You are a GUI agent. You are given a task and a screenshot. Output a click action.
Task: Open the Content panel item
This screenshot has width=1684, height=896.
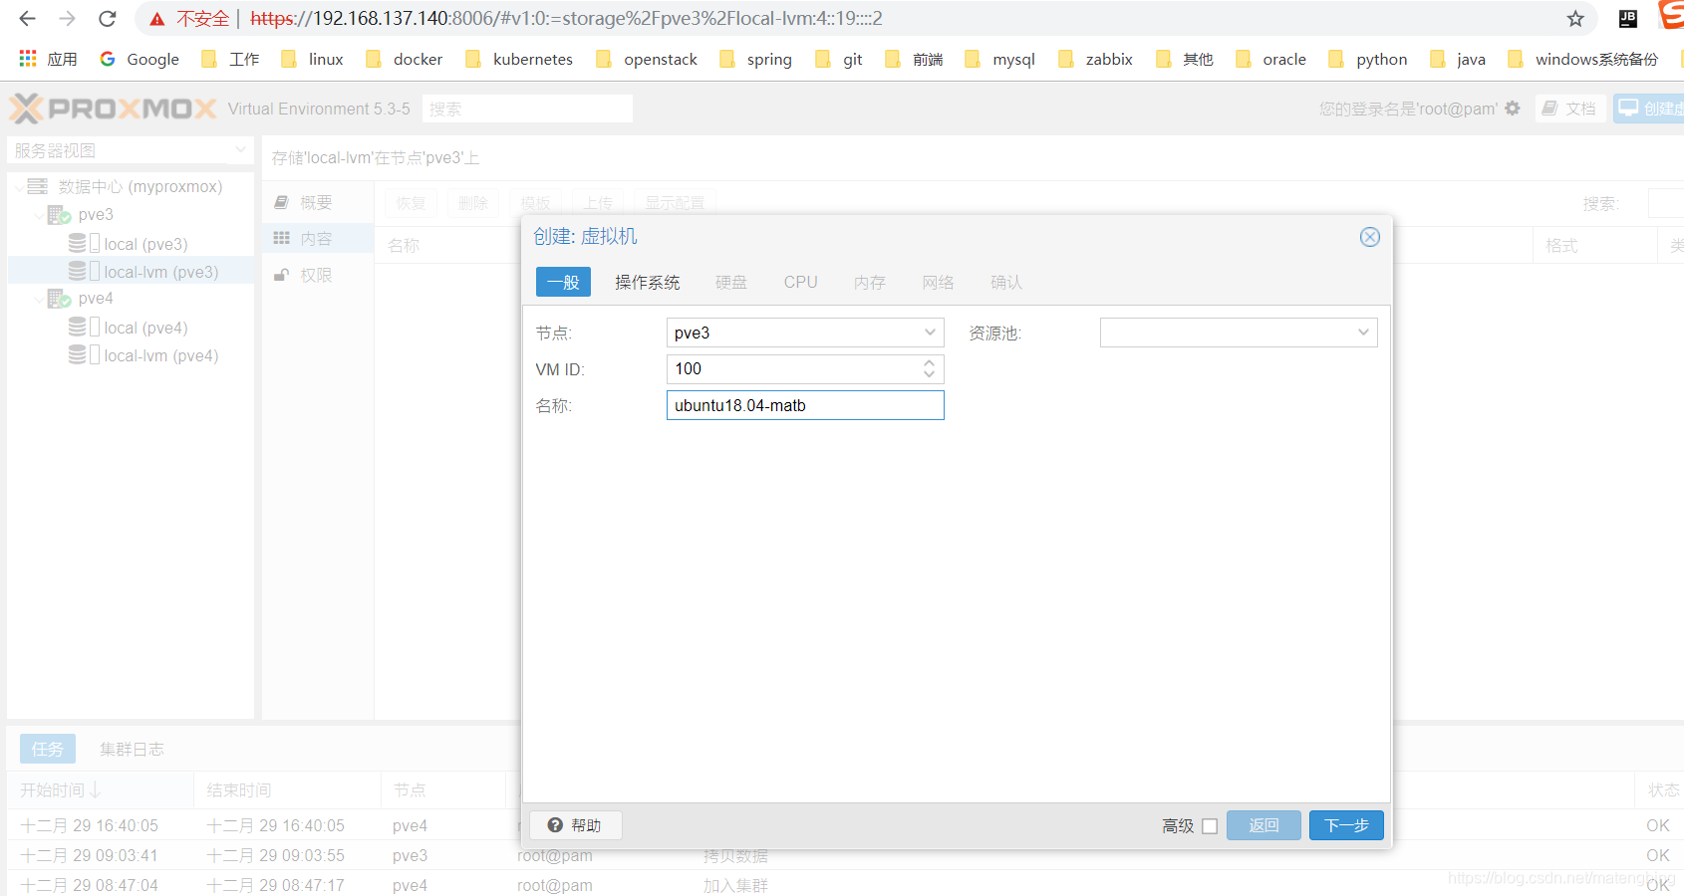(x=318, y=239)
